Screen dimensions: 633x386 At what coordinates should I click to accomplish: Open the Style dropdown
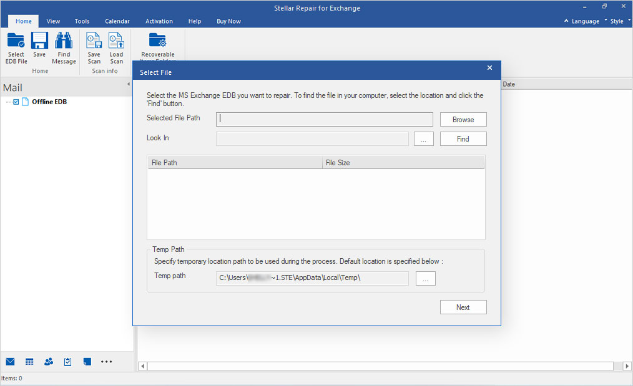click(x=617, y=21)
